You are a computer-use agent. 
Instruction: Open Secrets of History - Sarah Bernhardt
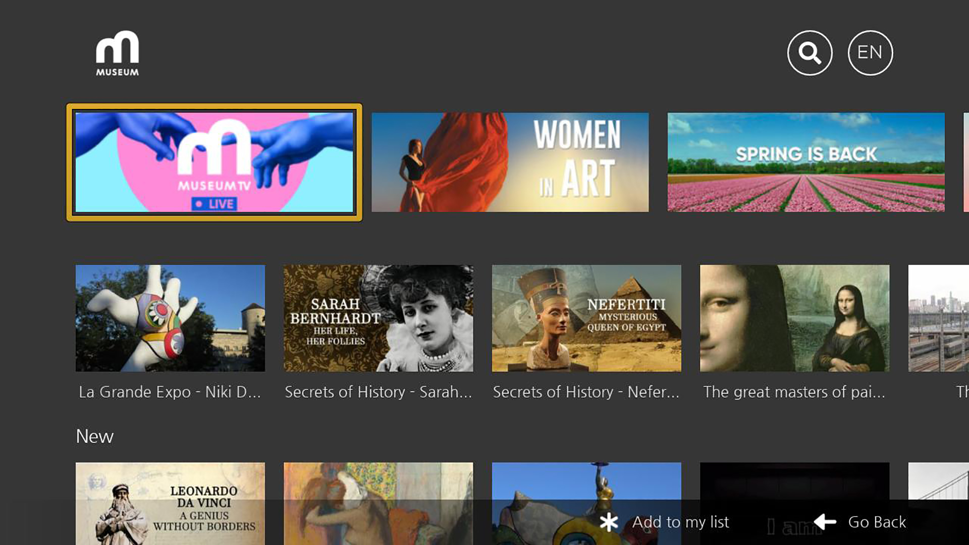(x=378, y=318)
